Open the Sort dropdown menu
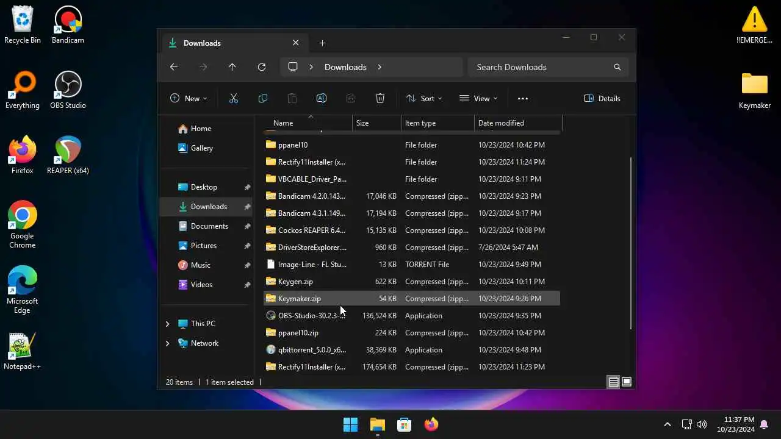Screen dimensions: 781x439 (x=424, y=98)
